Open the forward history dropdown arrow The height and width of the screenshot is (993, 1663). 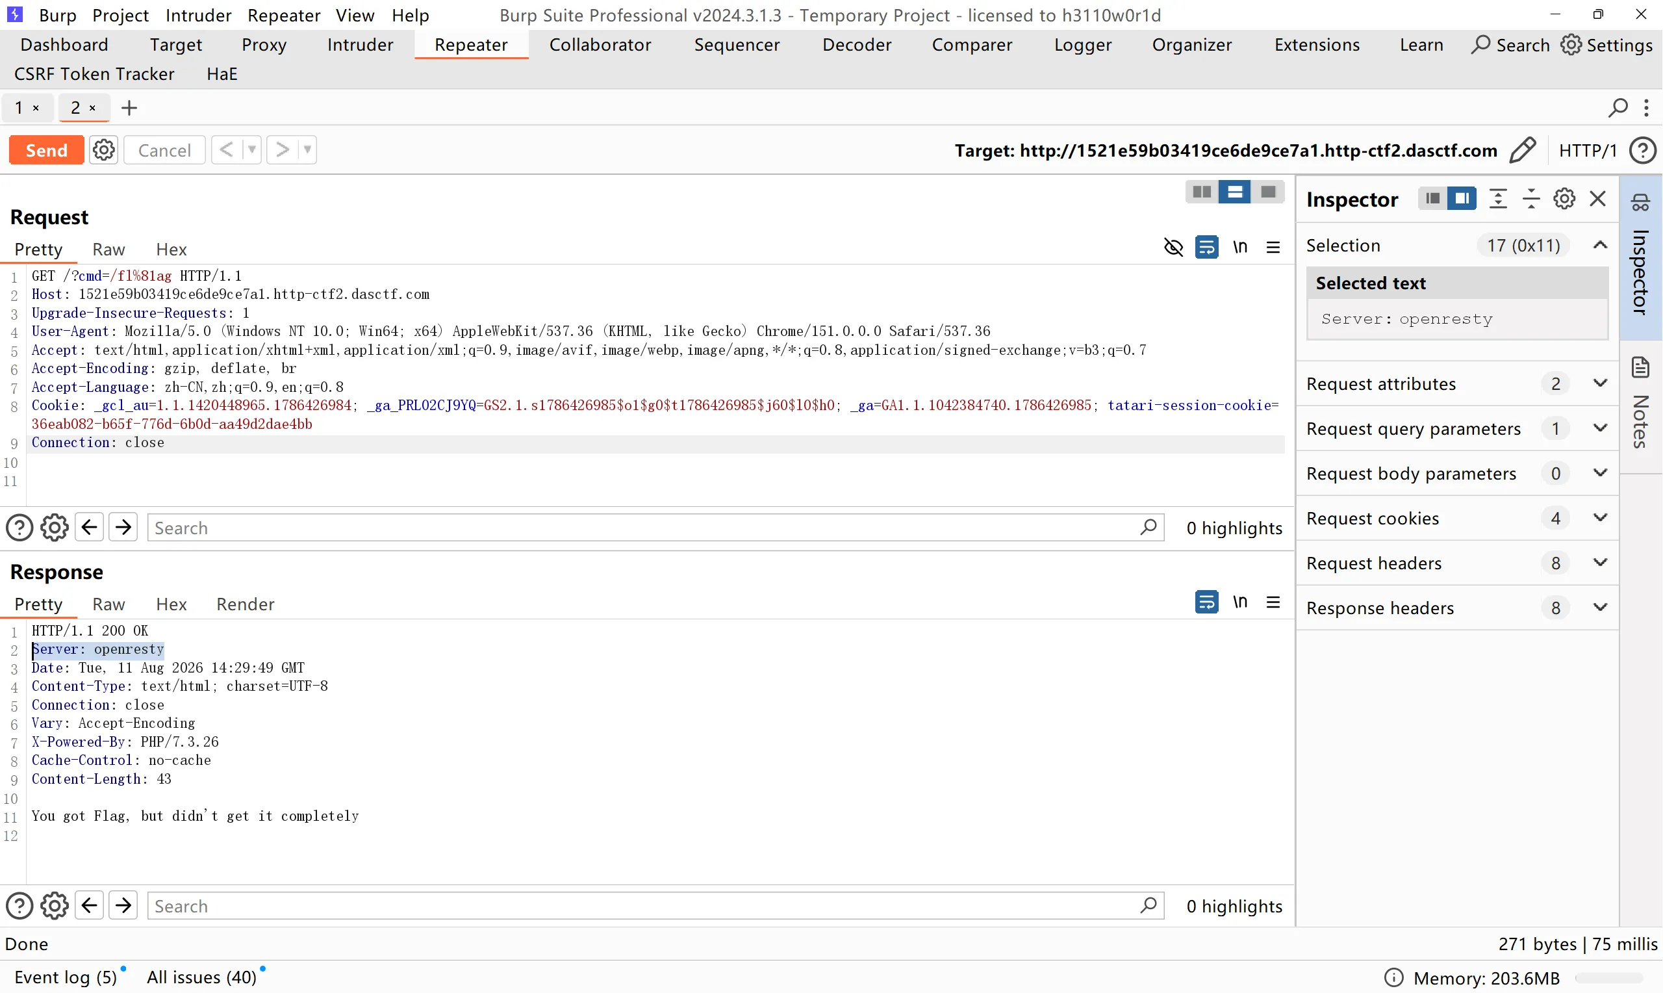[307, 150]
